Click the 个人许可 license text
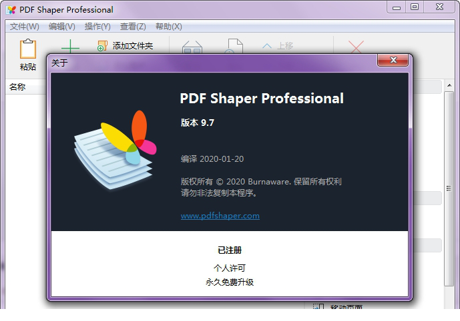The height and width of the screenshot is (321, 460). tap(230, 268)
